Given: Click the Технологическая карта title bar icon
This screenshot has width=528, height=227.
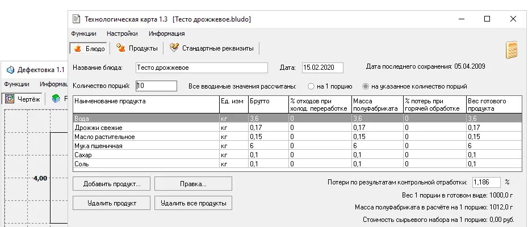Looking at the screenshot, I should 76,19.
